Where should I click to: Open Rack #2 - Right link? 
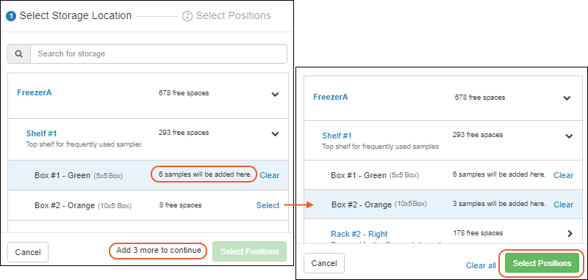[359, 234]
